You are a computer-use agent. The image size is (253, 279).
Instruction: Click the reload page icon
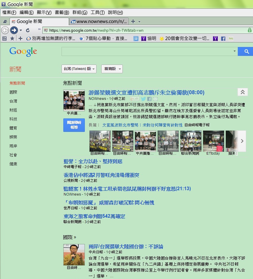(x=28, y=30)
